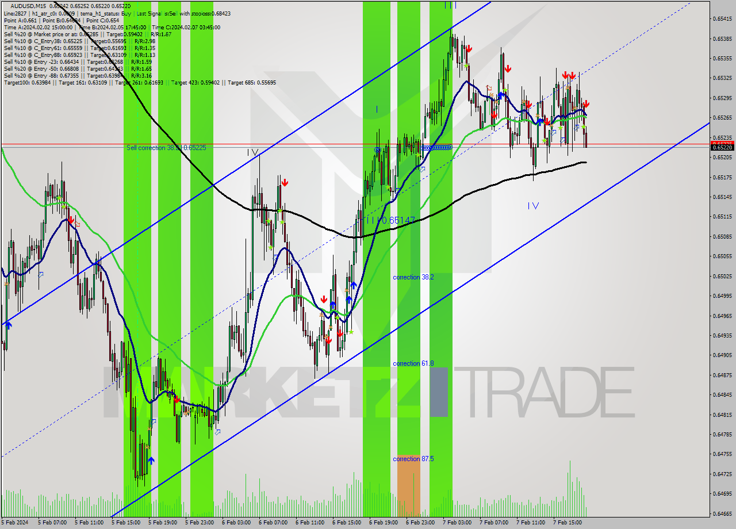The image size is (736, 529).
Task: Click price axis value 0.64725
Action: pos(722,474)
